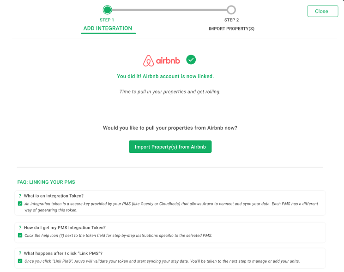Click question mark beside PMS Token question
This screenshot has height=272, width=344.
pos(20,228)
